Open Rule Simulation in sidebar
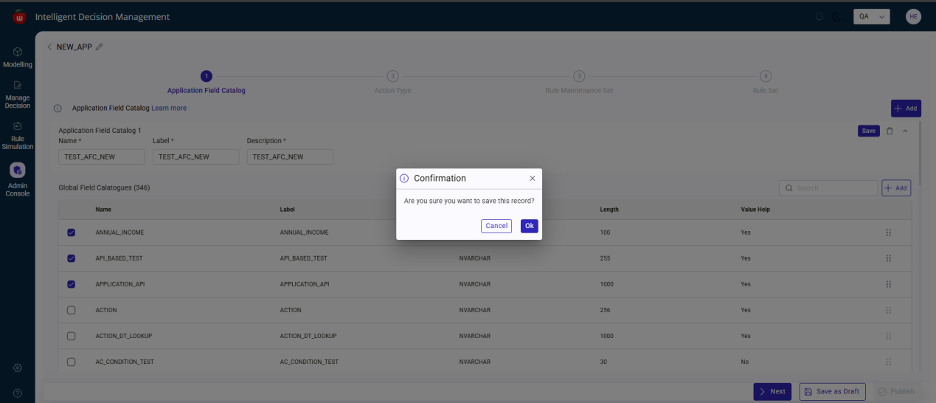This screenshot has height=403, width=936. pos(18,136)
